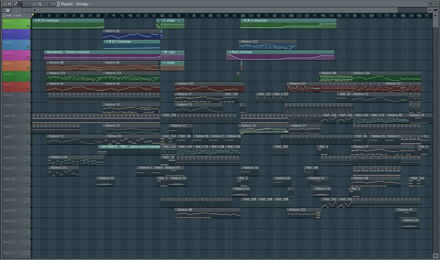Select the Playback speaker tool
The height and width of the screenshot is (260, 440).
tap(53, 4)
